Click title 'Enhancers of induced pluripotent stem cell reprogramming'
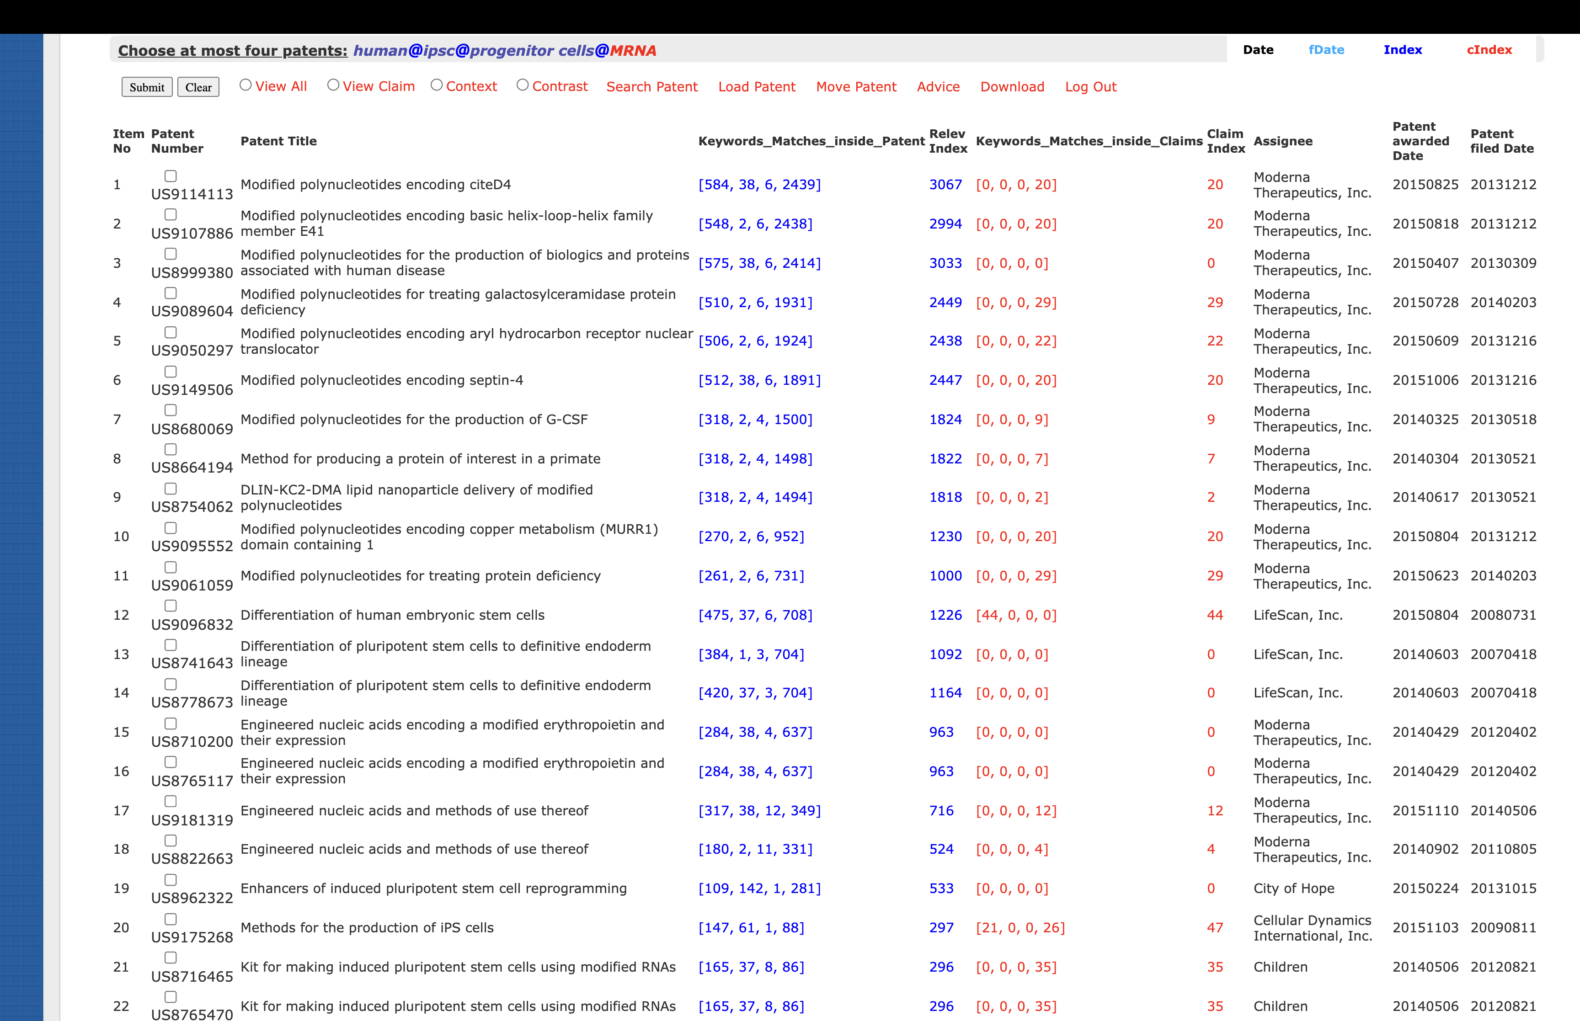The image size is (1580, 1021). tap(433, 888)
